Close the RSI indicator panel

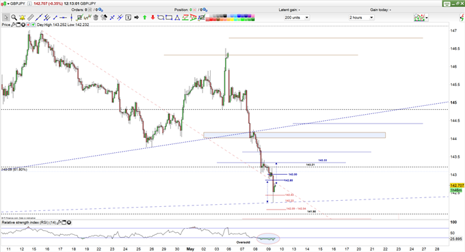tap(69, 223)
